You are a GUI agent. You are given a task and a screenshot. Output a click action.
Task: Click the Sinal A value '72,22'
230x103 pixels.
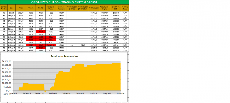(x=31, y=42)
